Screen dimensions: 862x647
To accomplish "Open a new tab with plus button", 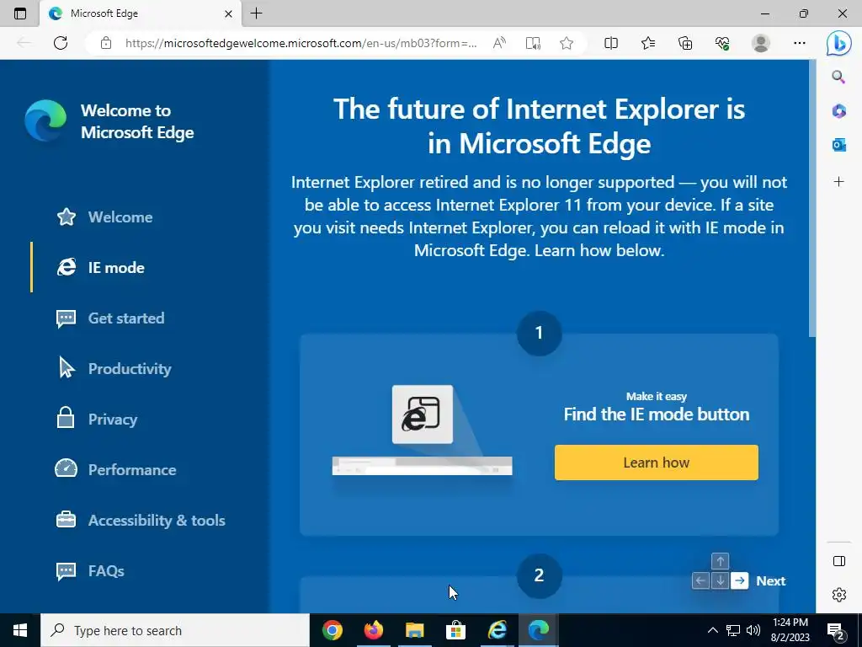I will [x=256, y=13].
